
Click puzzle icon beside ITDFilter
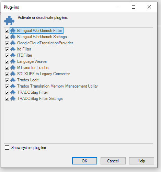[13, 55]
